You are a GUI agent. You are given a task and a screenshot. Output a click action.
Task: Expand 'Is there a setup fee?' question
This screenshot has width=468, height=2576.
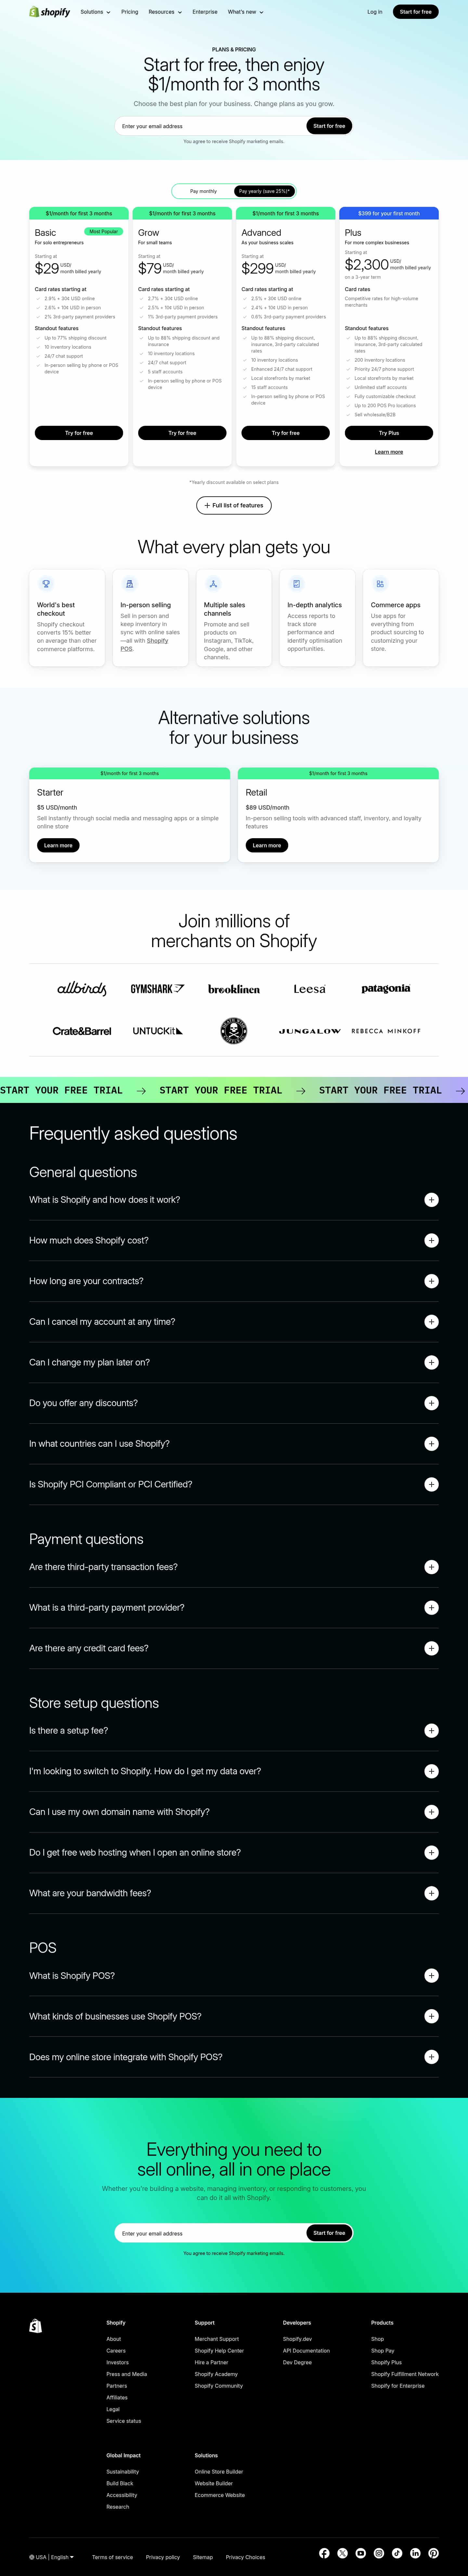coord(234,1730)
